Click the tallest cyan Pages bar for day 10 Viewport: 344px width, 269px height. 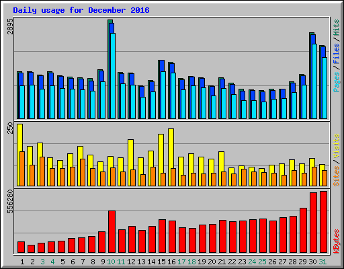[x=113, y=76]
